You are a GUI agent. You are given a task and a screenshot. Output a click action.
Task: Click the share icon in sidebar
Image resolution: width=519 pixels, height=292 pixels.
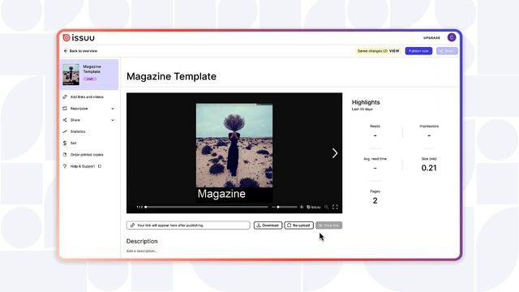[x=65, y=120]
